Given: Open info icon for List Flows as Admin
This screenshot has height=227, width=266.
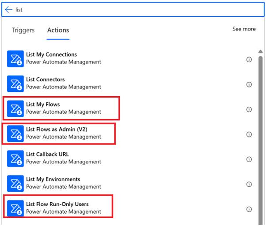Looking at the screenshot, I should (x=249, y=134).
